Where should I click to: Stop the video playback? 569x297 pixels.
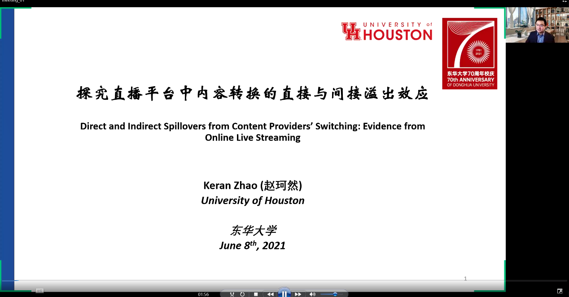(256, 294)
